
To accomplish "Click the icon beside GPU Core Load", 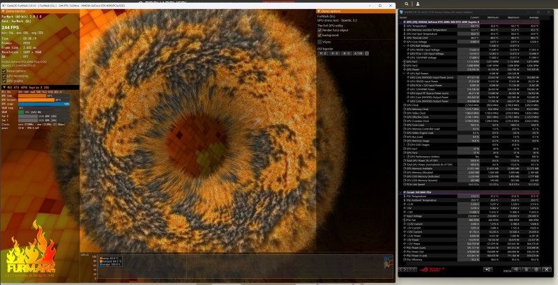I will tap(405, 125).
